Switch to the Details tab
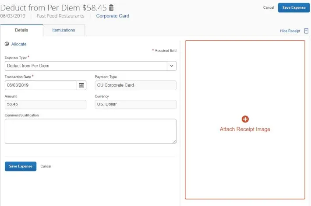 click(x=21, y=30)
